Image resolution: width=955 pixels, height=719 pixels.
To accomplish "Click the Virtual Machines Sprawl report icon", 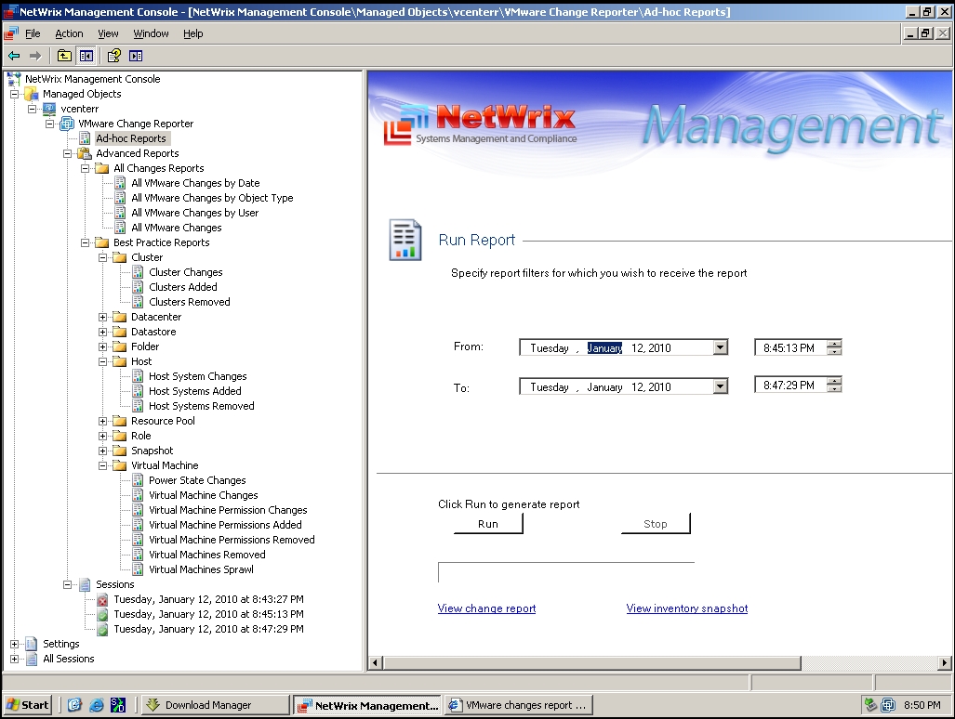I will pos(139,569).
